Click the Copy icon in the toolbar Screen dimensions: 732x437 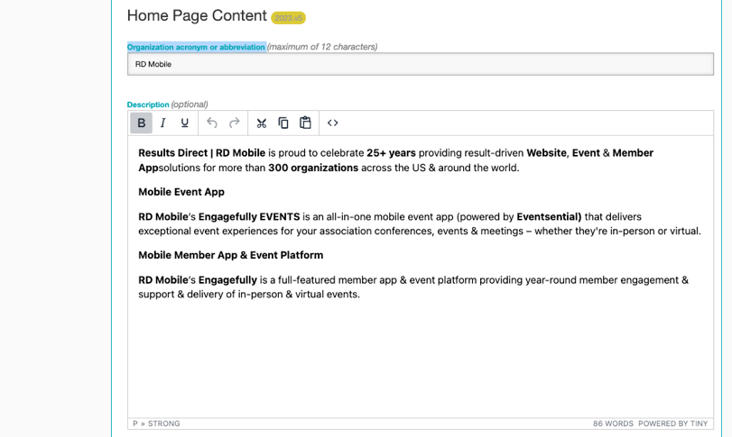[x=283, y=123]
